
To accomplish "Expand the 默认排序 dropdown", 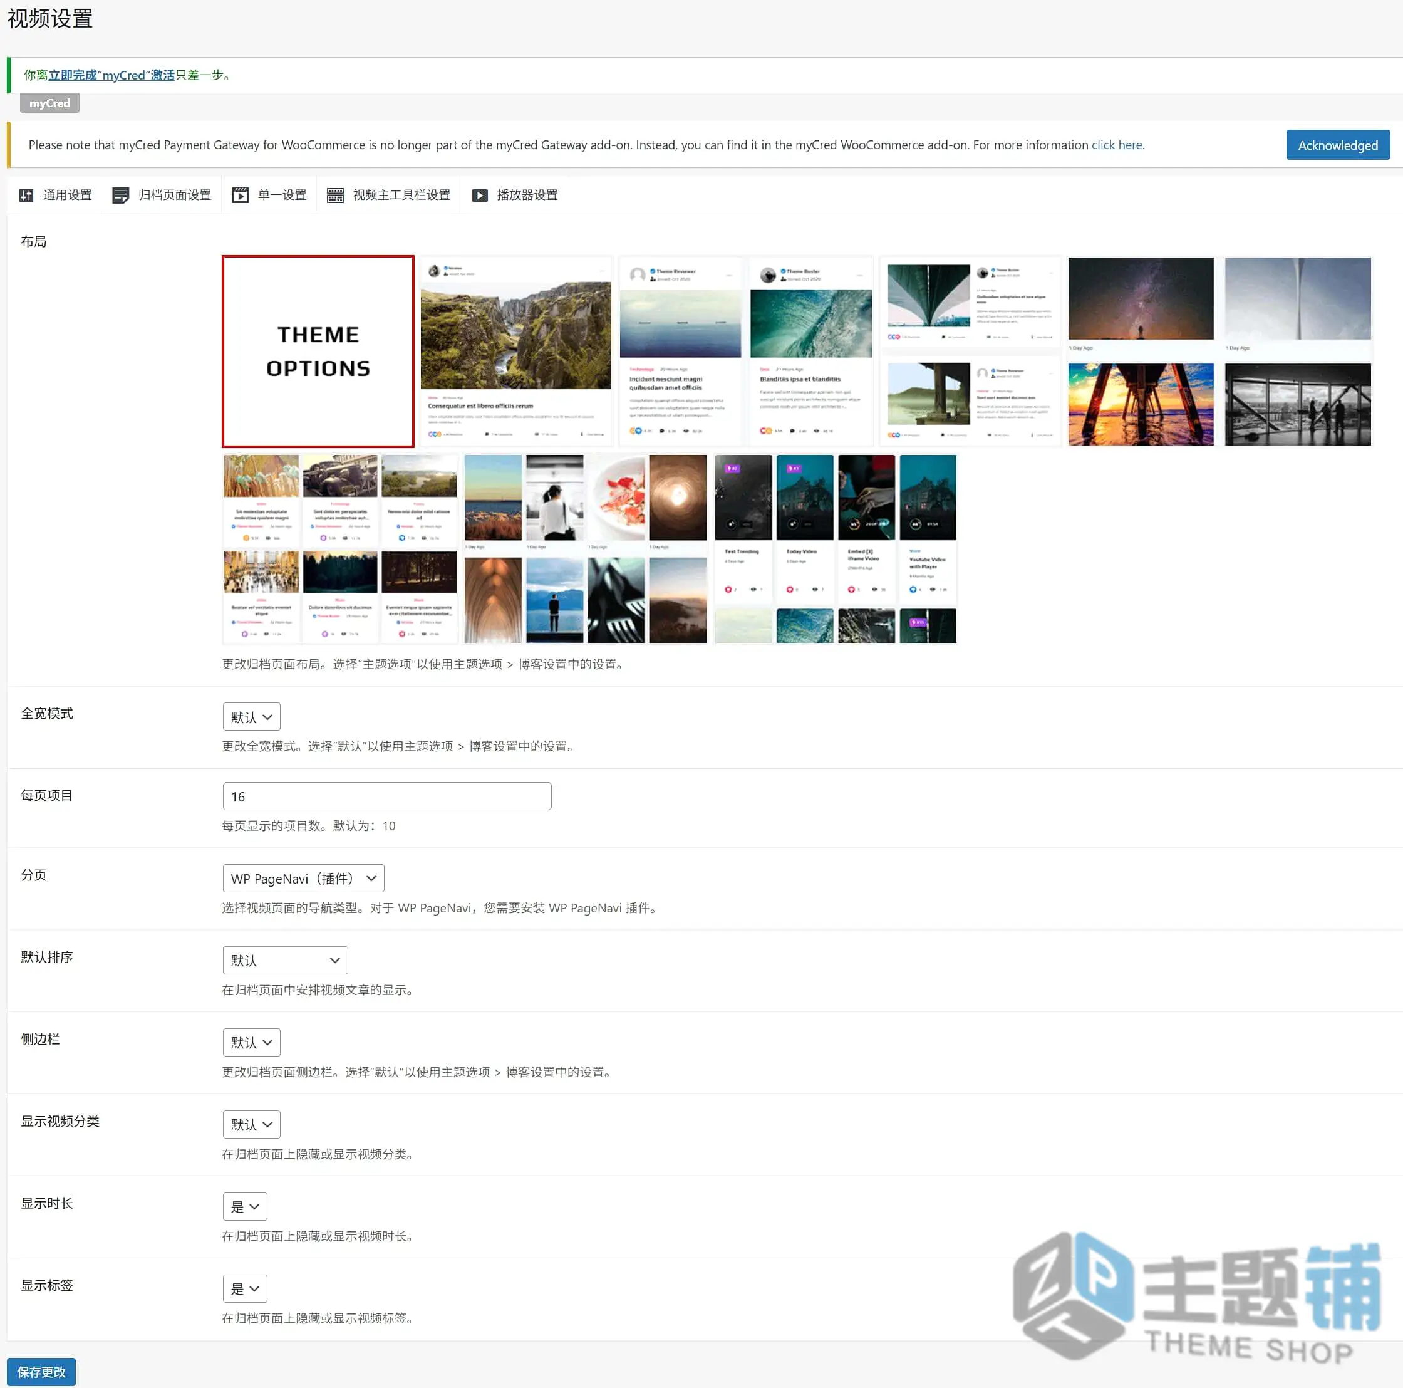I will coord(286,961).
